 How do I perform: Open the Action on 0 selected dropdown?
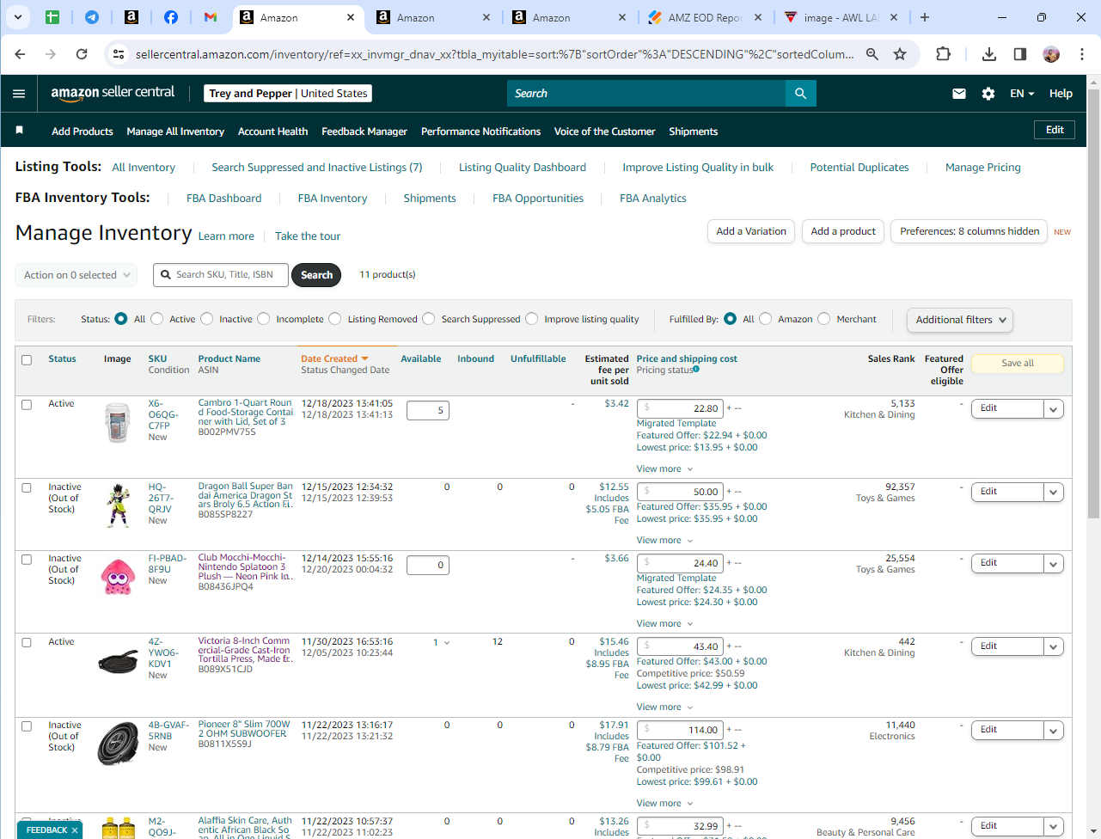[x=76, y=275]
